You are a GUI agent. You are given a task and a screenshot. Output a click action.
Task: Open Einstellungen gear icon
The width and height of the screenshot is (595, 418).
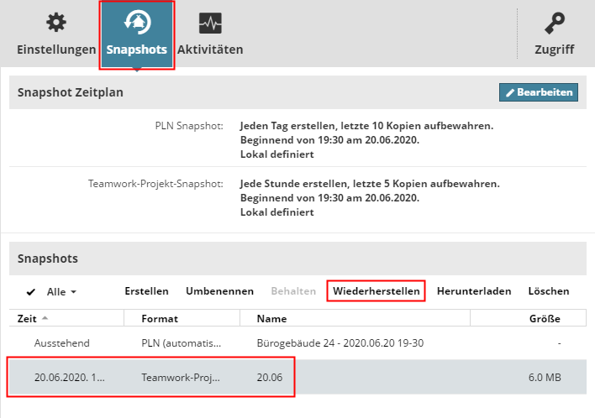click(56, 23)
